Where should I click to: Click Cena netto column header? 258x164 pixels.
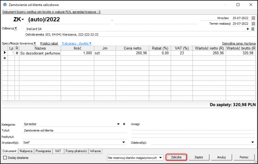(132, 49)
